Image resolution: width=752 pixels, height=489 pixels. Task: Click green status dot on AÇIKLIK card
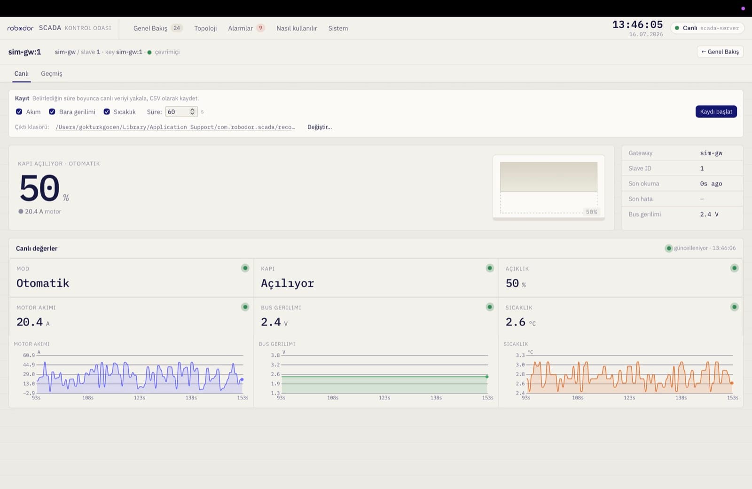tap(734, 268)
